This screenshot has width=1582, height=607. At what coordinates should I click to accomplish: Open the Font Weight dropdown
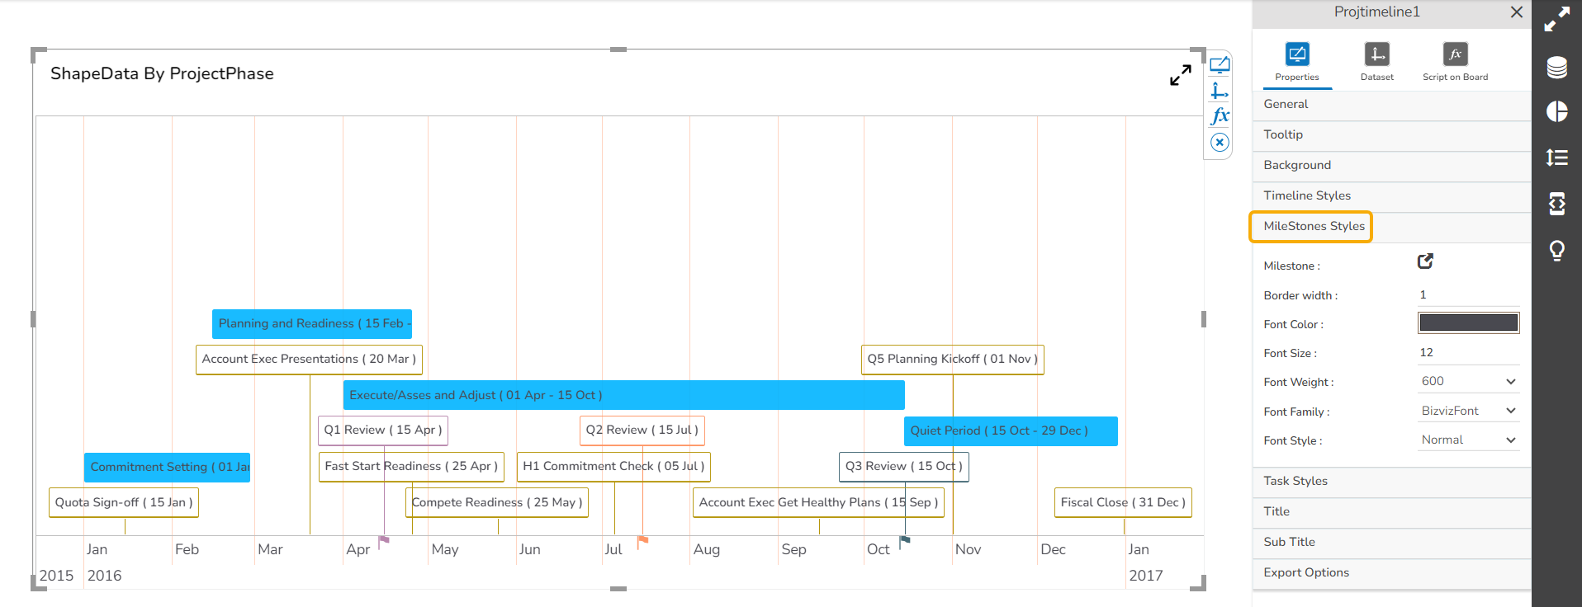click(1468, 382)
